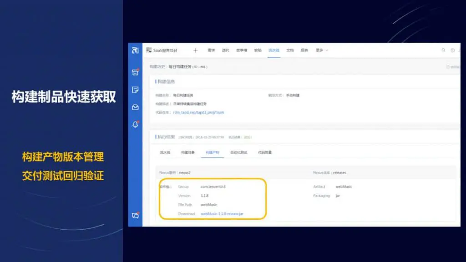
Task: Click the slide title 构建制品快速获取
Action: (x=64, y=97)
